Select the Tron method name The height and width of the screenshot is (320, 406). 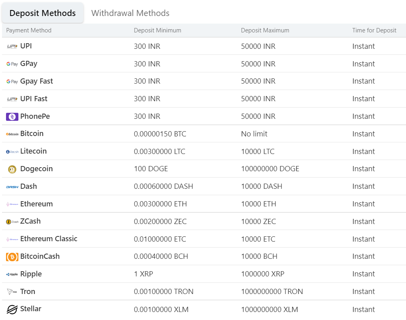[x=28, y=292]
